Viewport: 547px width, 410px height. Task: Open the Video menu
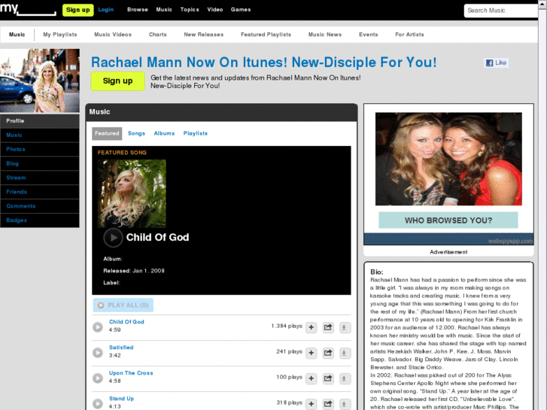click(x=215, y=10)
